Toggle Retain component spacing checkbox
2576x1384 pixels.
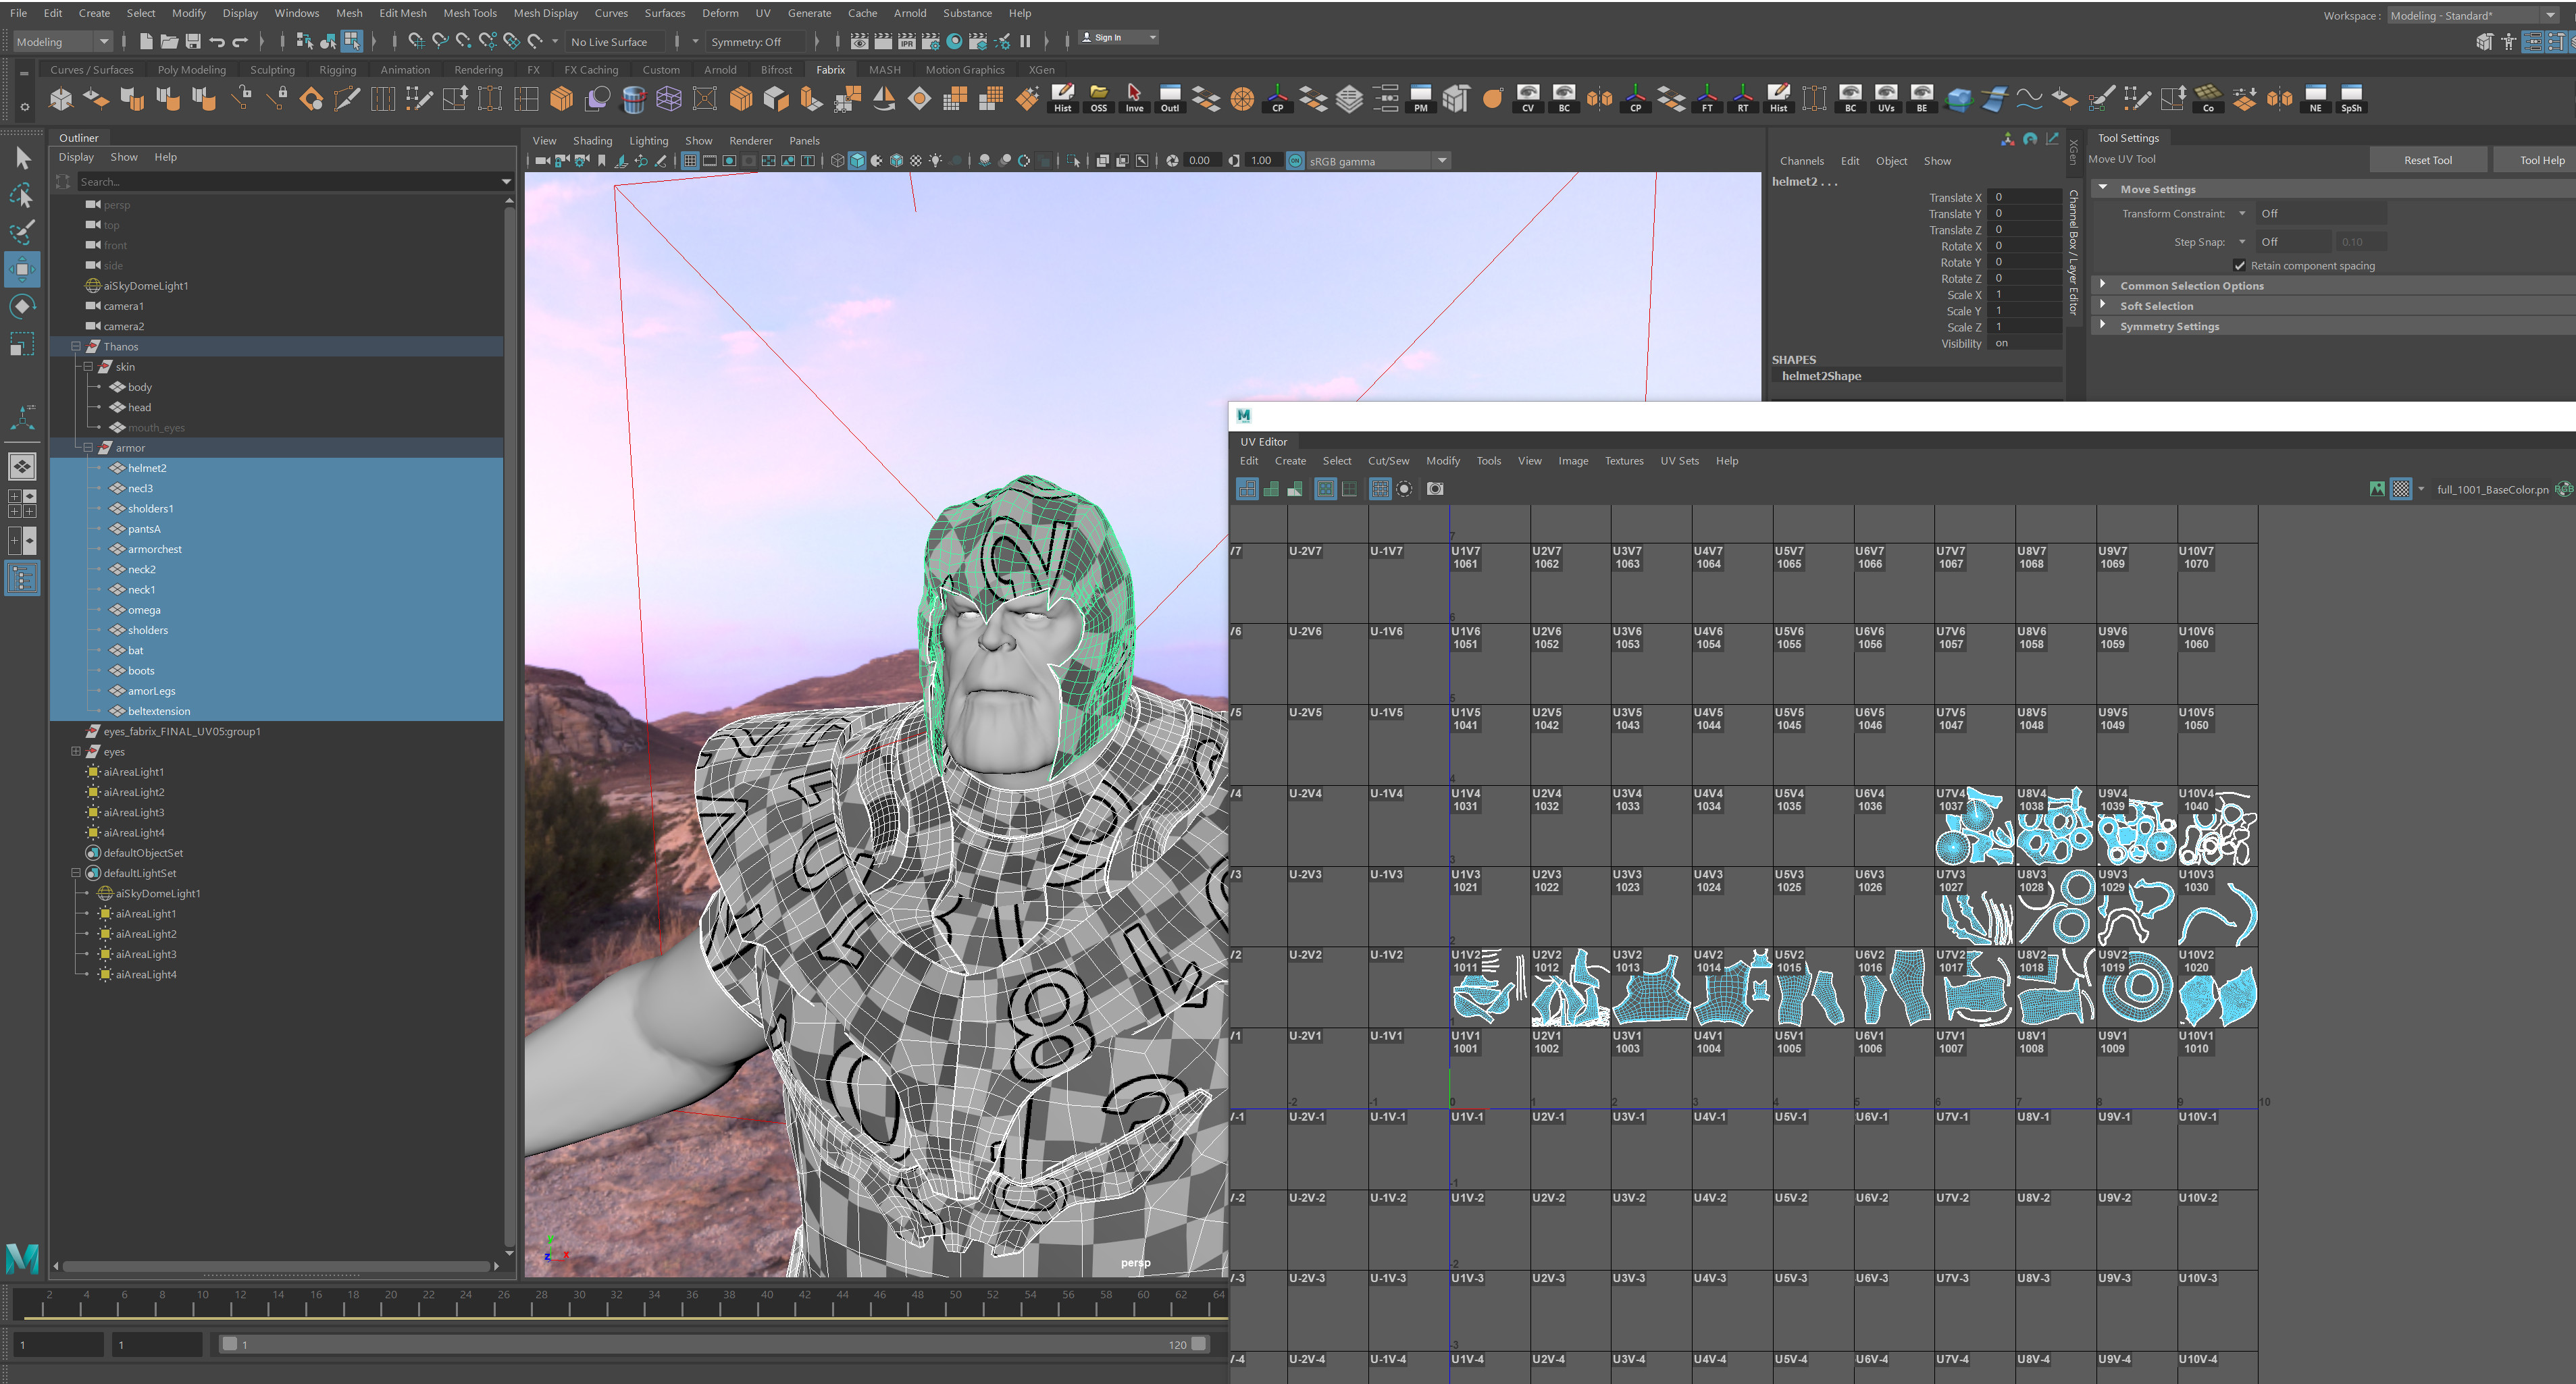click(x=2239, y=265)
